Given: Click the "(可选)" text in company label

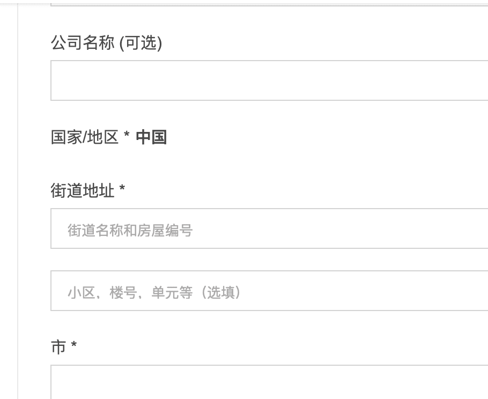Looking at the screenshot, I should point(140,43).
